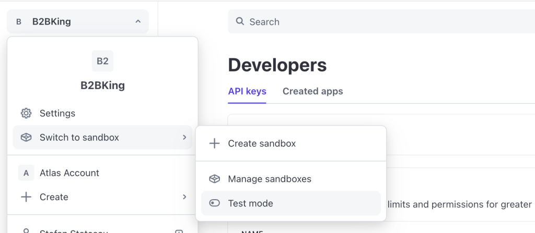Image resolution: width=535 pixels, height=233 pixels.
Task: Expand the Create submenu arrow
Action: click(x=184, y=197)
